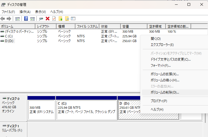
Task: Select ボリュームの削除(D)... entry
Action: (x=174, y=92)
